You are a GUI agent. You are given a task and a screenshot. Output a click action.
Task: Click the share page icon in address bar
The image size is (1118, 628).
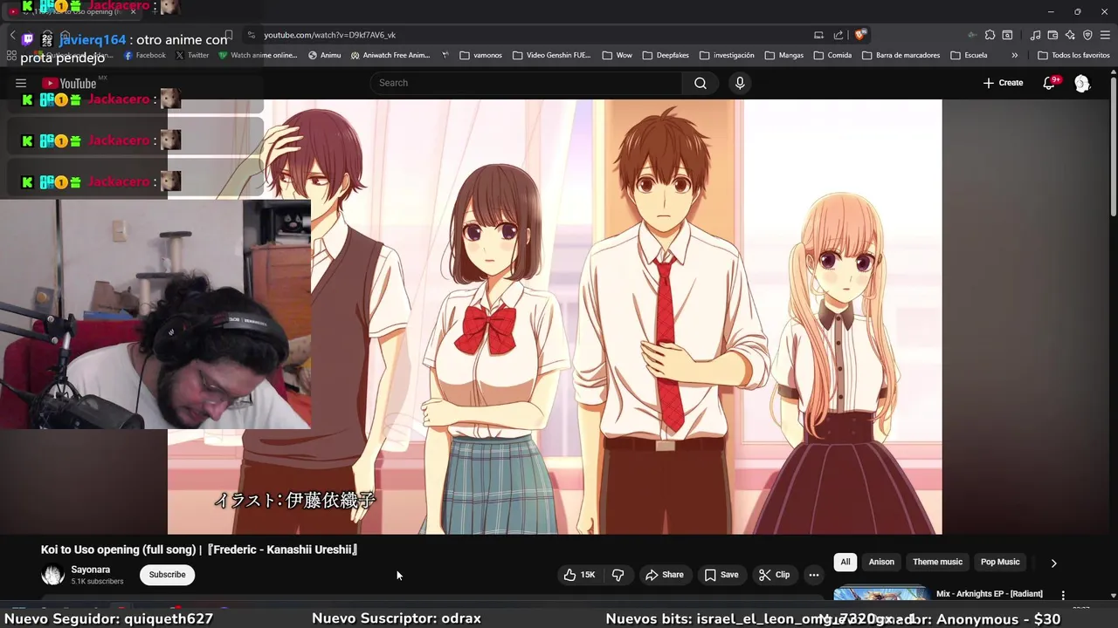(838, 35)
